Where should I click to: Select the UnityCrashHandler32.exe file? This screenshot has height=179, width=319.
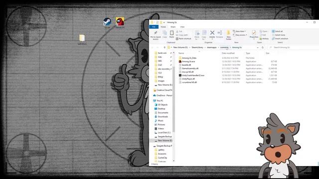pyautogui.click(x=193, y=75)
